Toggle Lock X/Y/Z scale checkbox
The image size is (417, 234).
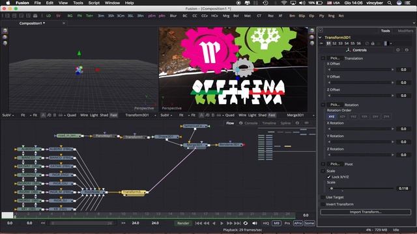click(x=328, y=177)
